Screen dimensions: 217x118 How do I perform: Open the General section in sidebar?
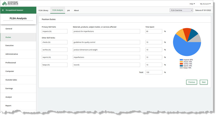(18, 29)
